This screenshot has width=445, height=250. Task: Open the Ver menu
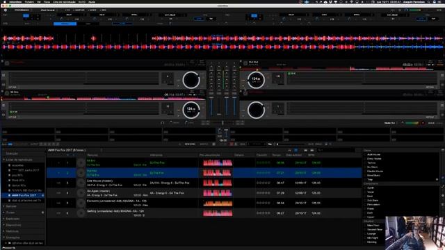click(x=39, y=1)
